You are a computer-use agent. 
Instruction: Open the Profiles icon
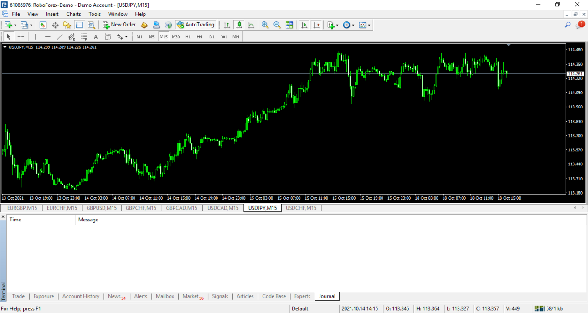(x=25, y=25)
